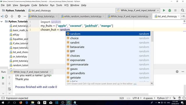
Task: Click Run console horizontal scrollbar
Action: pyautogui.click(x=82, y=94)
